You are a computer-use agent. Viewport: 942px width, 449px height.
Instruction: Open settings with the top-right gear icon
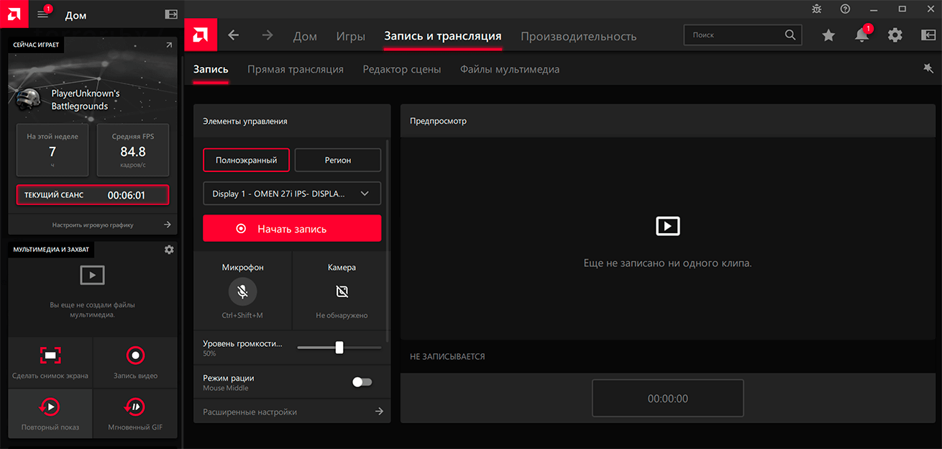(895, 35)
